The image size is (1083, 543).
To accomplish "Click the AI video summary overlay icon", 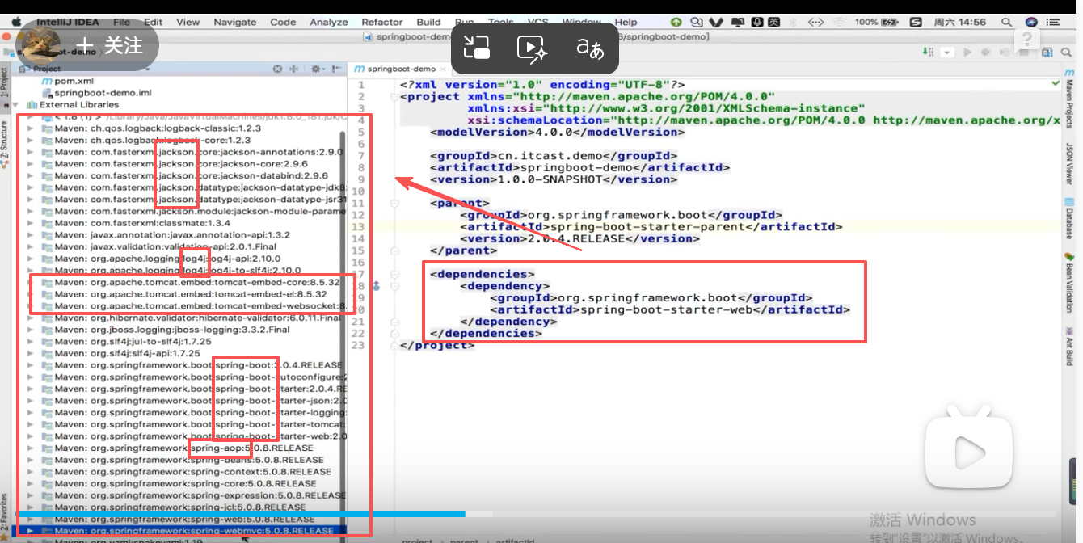I will (533, 48).
